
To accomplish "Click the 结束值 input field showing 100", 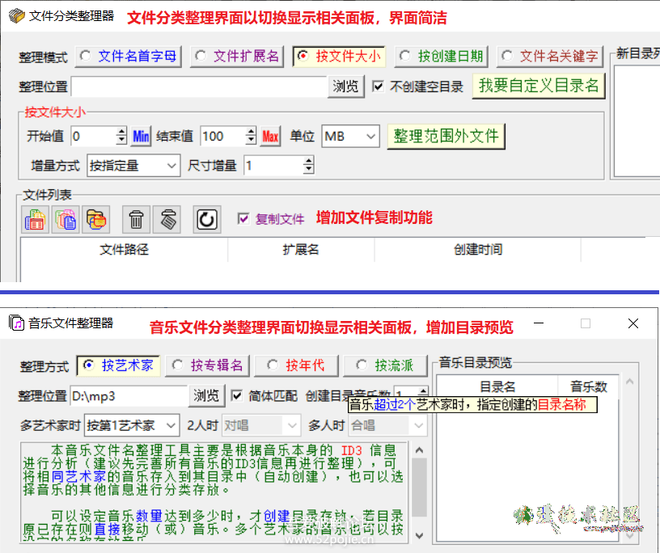I will click(x=223, y=137).
